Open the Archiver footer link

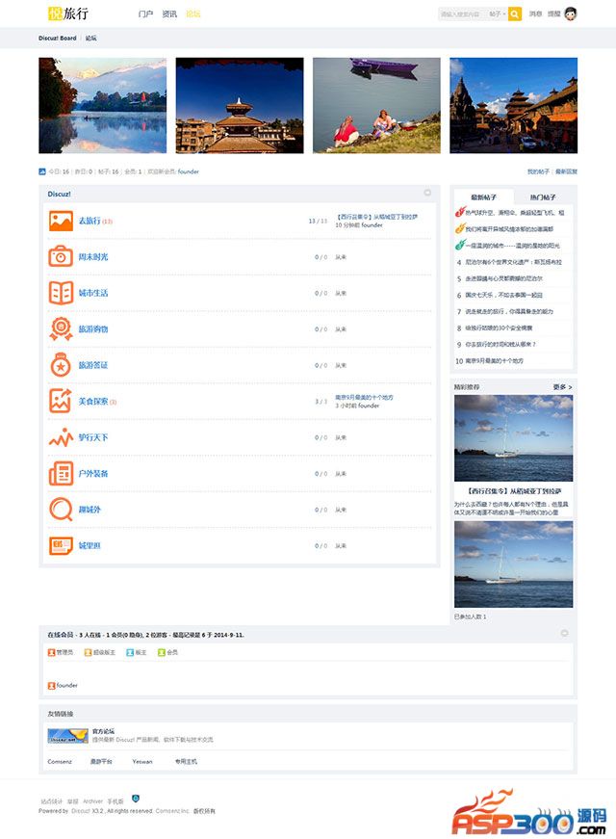[92, 801]
